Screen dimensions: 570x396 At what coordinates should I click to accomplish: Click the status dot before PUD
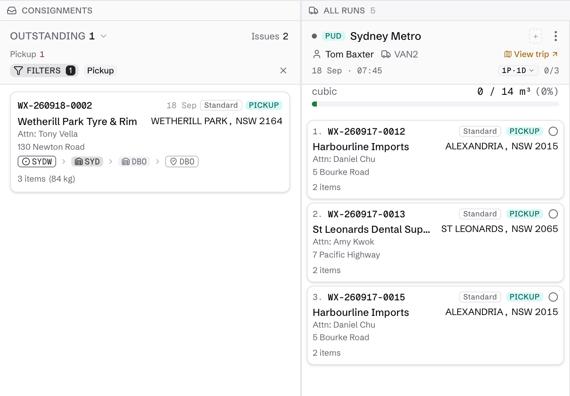(314, 36)
